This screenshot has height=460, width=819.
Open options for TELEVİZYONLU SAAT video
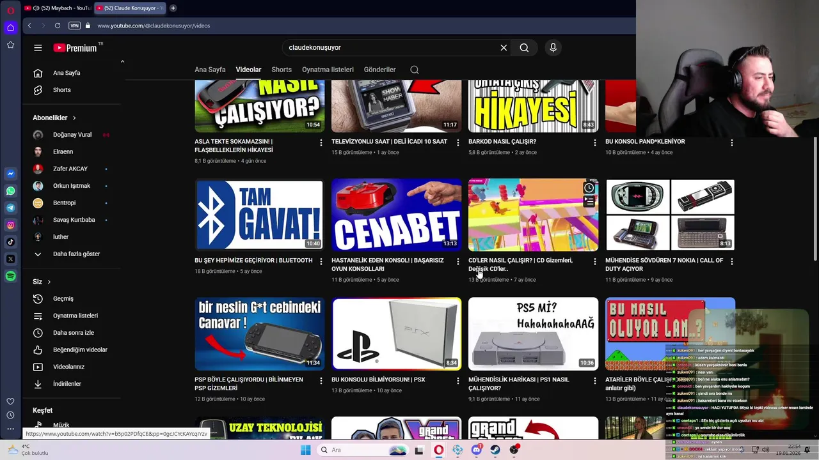tap(458, 142)
